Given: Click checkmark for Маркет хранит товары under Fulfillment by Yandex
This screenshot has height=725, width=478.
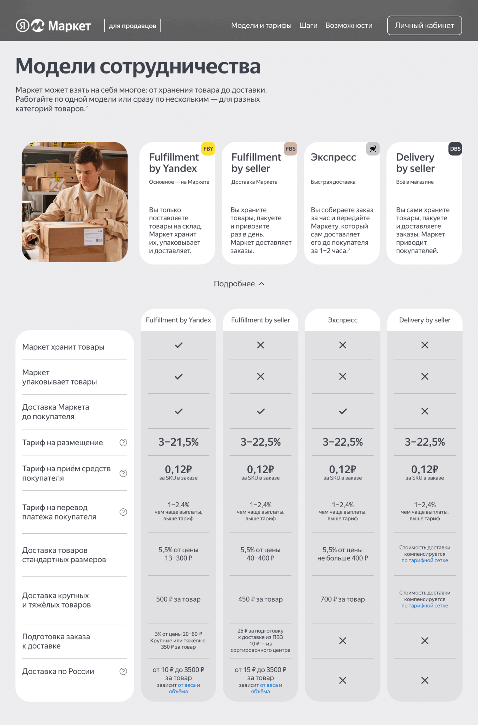Looking at the screenshot, I should [179, 345].
